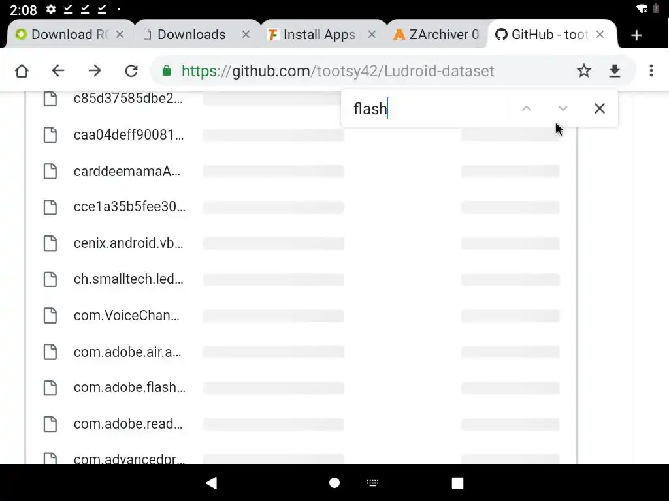Select the GitHub tootsy42 tab
This screenshot has height=501, width=669.
pos(543,35)
